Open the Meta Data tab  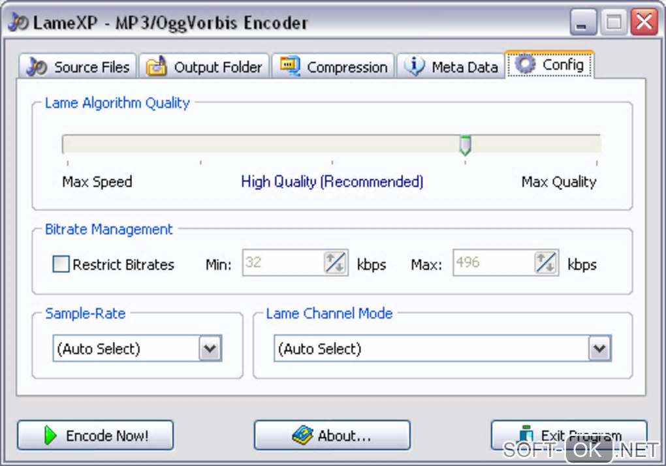451,66
